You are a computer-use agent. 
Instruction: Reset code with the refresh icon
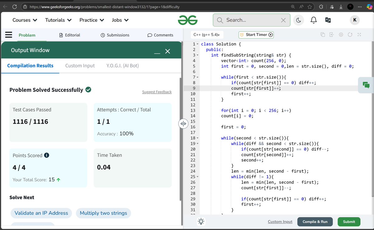click(350, 35)
